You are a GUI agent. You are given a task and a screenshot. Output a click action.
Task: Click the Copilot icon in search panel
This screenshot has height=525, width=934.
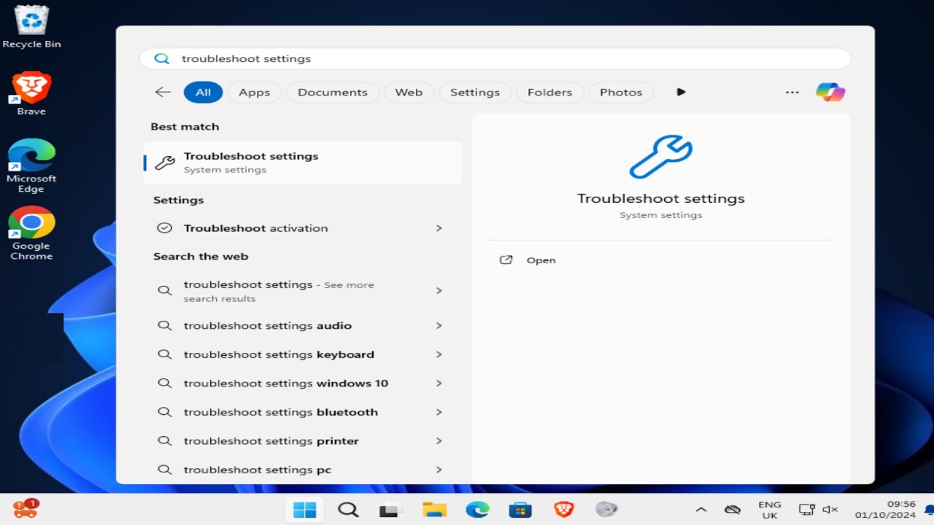click(x=830, y=92)
